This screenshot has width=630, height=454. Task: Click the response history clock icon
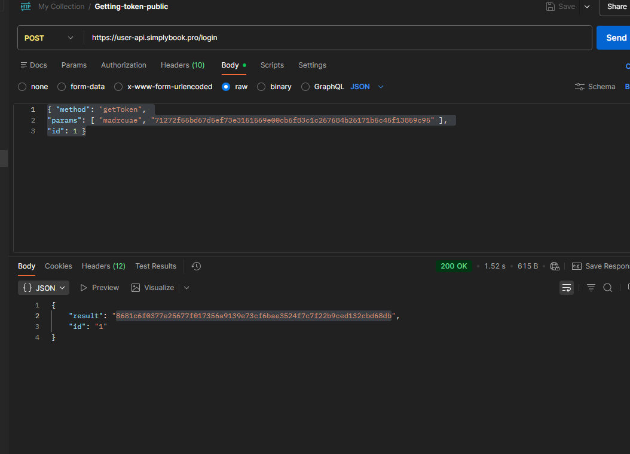click(x=196, y=266)
